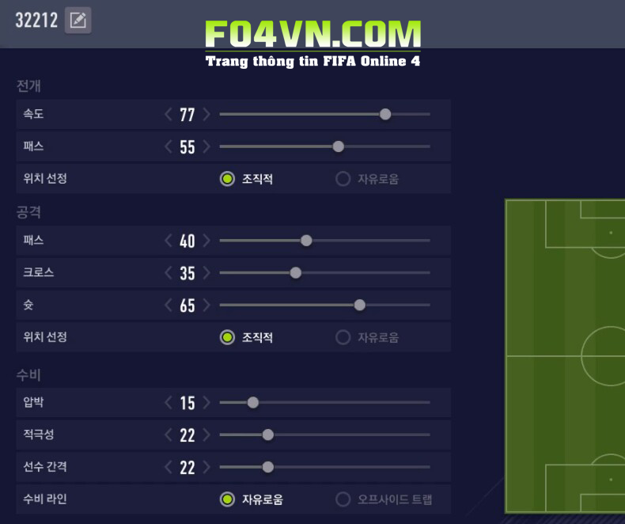Viewport: 625px width, 524px height.
Task: Choose 자유로움 option for 수비 라인
Action: [227, 499]
